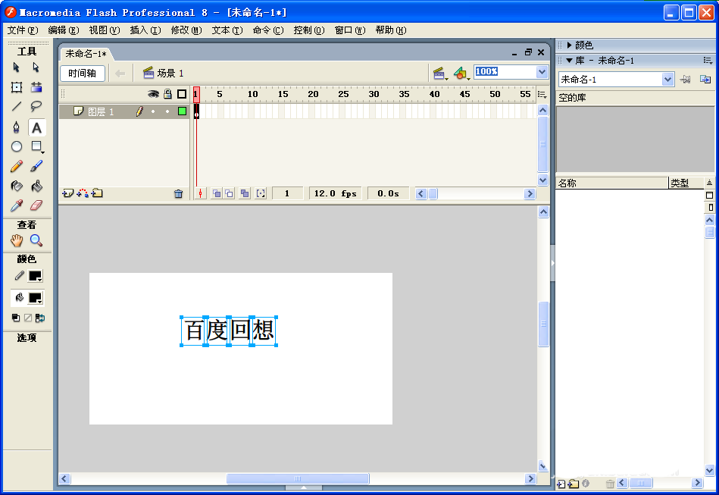Toggle lock dot for 图层 1
719x495 pixels.
tap(167, 111)
